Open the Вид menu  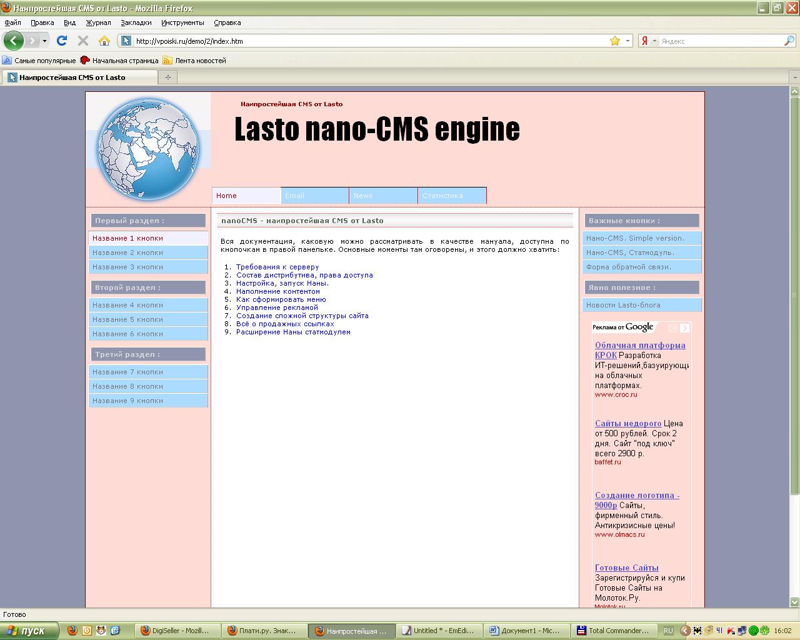point(69,22)
